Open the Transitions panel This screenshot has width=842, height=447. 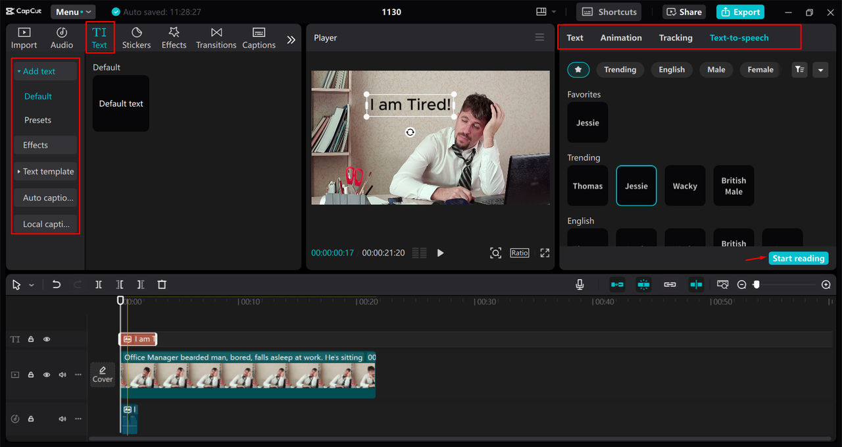click(216, 38)
